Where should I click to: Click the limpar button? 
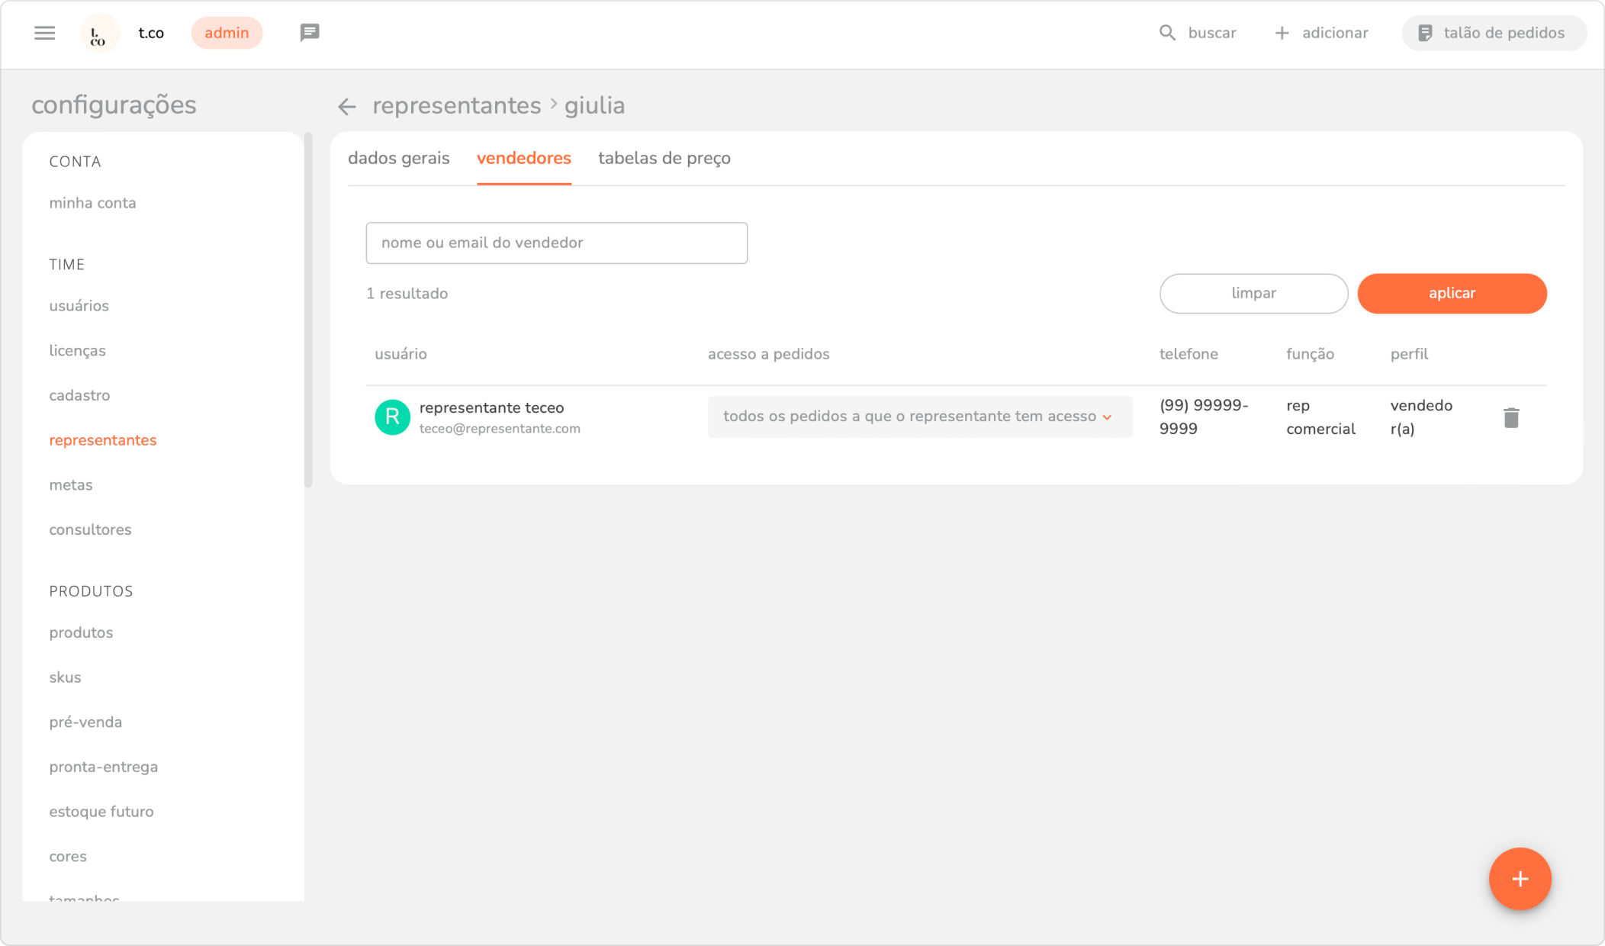pos(1253,293)
